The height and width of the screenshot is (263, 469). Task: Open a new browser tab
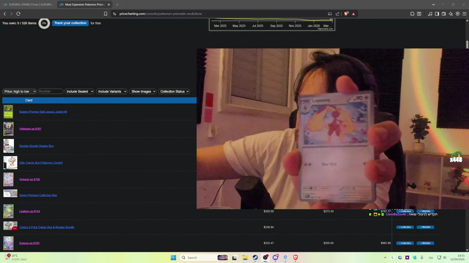point(117,4)
